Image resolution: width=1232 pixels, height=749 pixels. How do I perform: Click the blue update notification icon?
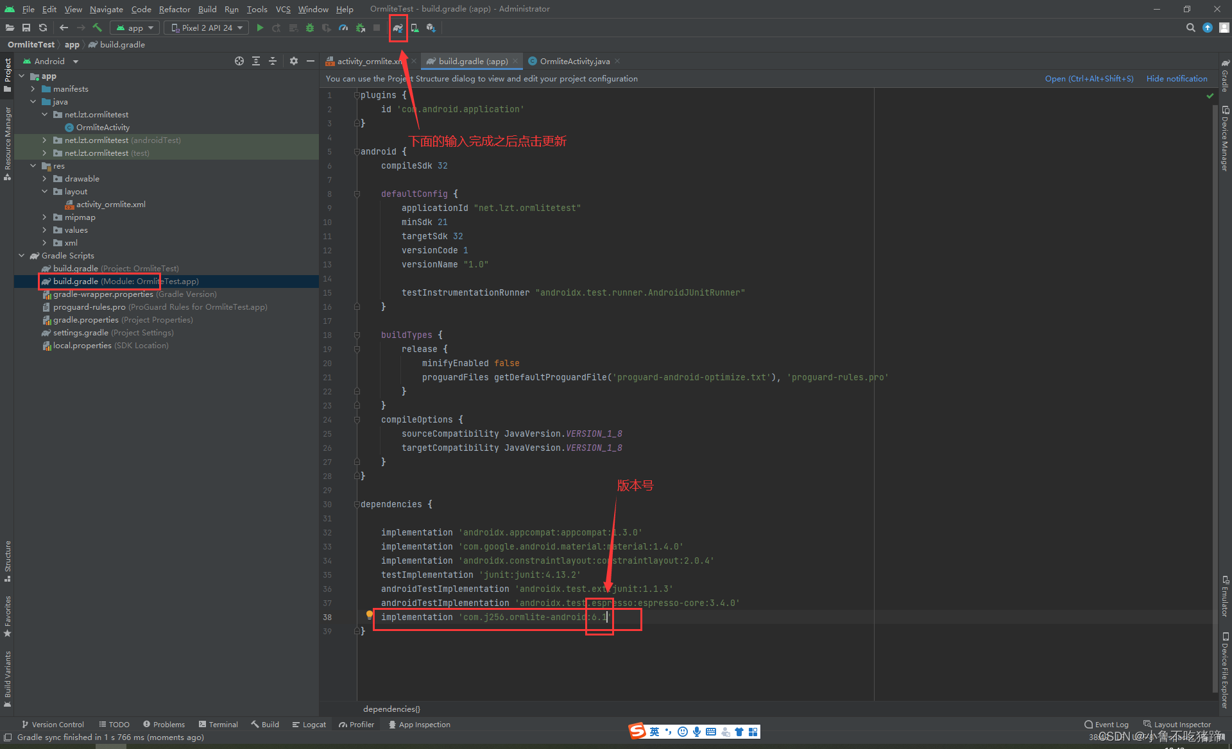pos(1208,28)
